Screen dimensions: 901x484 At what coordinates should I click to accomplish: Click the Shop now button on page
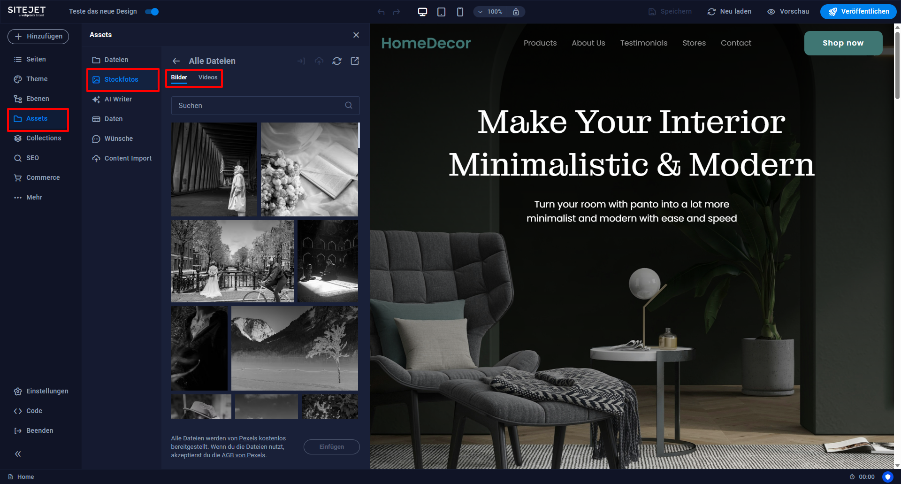(x=843, y=43)
